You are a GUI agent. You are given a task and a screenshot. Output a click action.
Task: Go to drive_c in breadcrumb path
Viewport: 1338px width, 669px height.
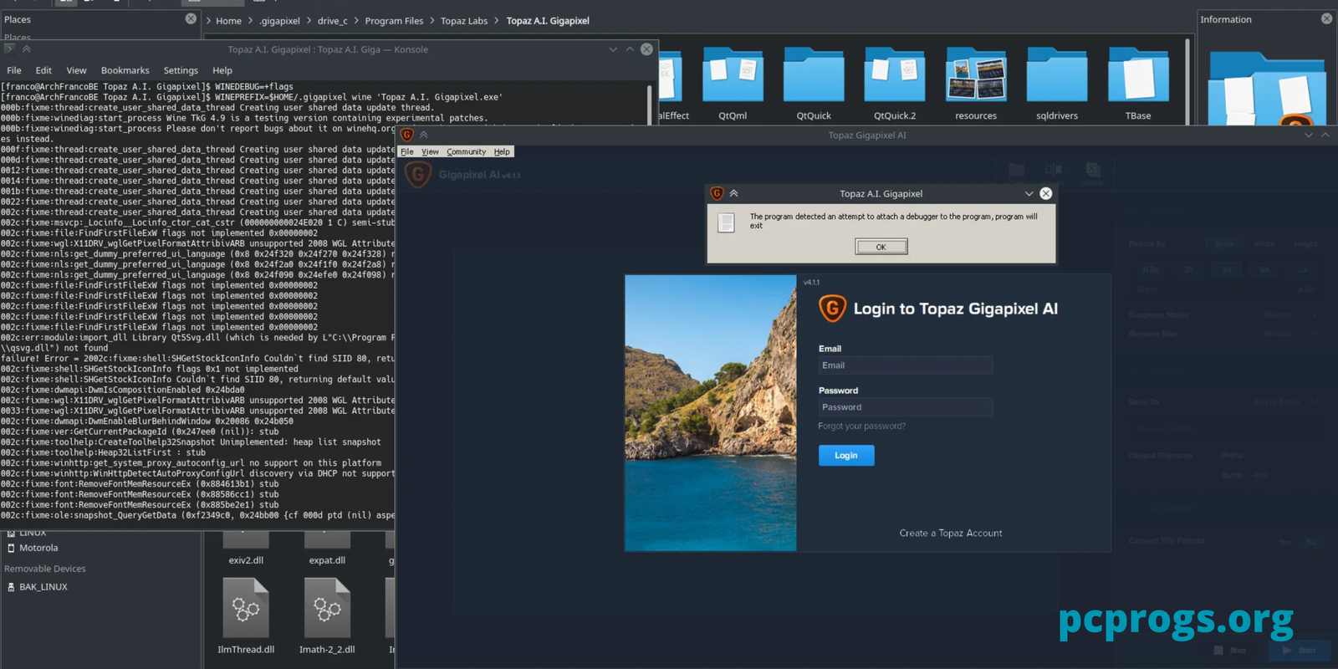(332, 21)
